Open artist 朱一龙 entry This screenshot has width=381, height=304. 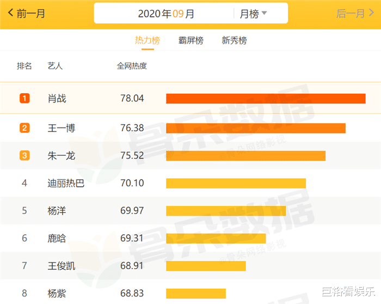[x=62, y=155]
